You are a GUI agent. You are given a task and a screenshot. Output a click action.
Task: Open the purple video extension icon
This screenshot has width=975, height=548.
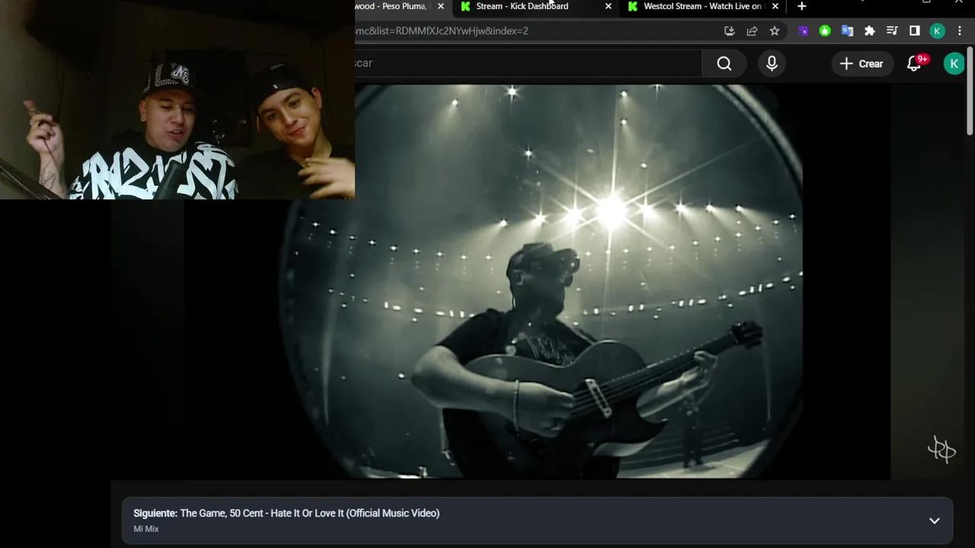coord(803,30)
